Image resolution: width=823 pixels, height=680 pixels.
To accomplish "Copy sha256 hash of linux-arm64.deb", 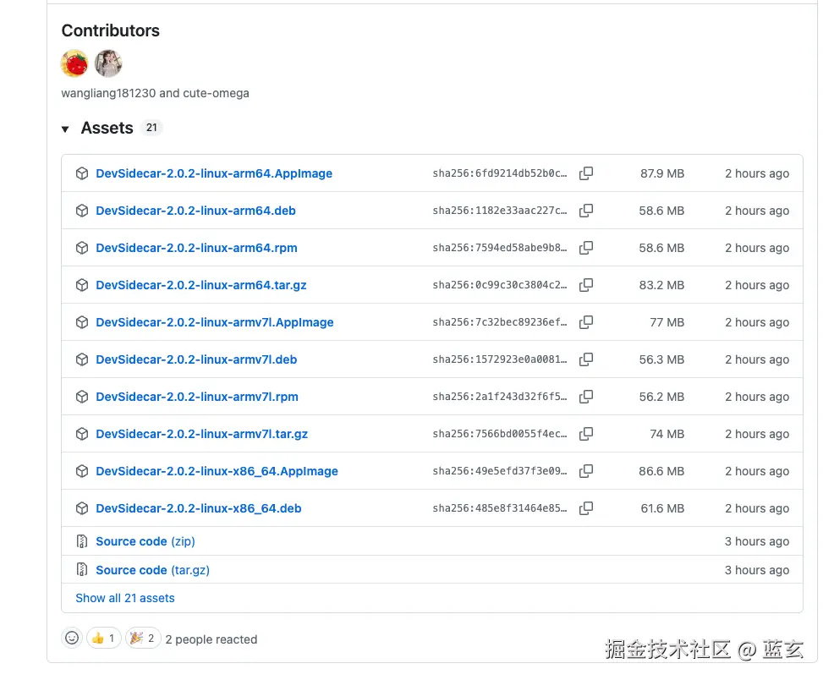I will click(586, 211).
